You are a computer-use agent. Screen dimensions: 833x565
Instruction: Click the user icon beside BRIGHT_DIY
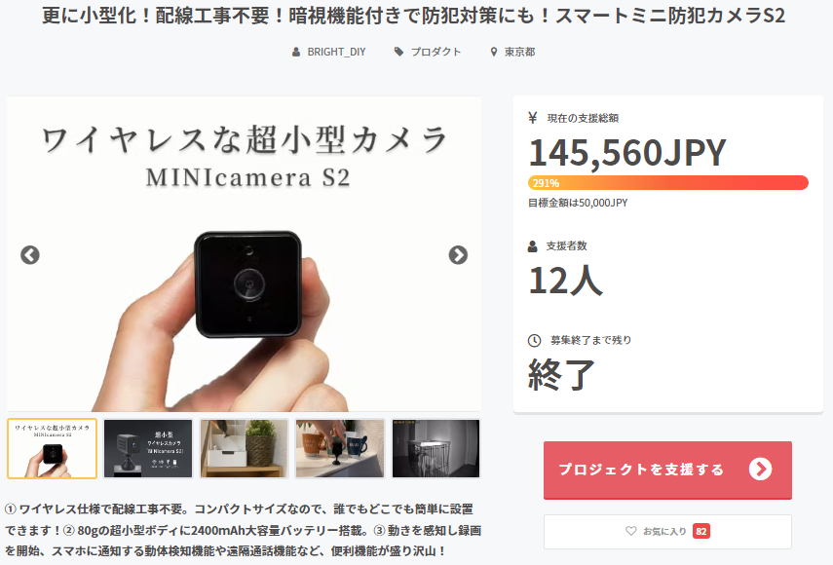296,52
